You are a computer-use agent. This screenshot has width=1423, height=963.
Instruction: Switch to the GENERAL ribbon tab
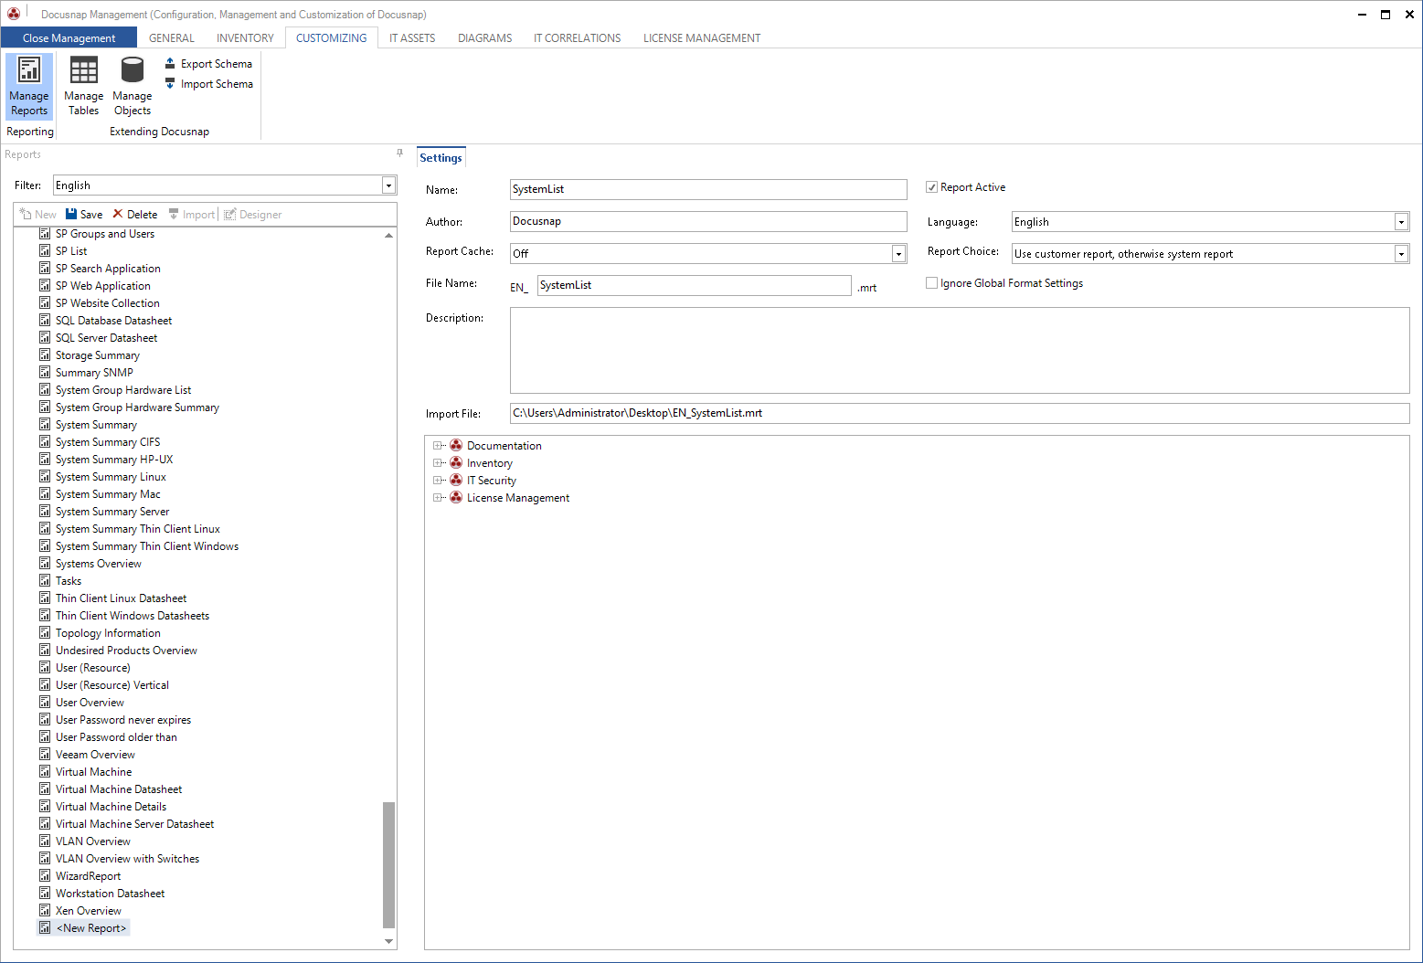[172, 37]
